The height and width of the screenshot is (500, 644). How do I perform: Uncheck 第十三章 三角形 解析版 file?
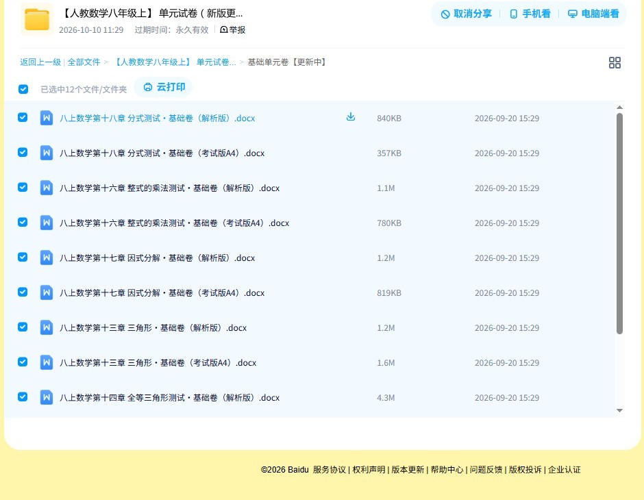point(23,327)
